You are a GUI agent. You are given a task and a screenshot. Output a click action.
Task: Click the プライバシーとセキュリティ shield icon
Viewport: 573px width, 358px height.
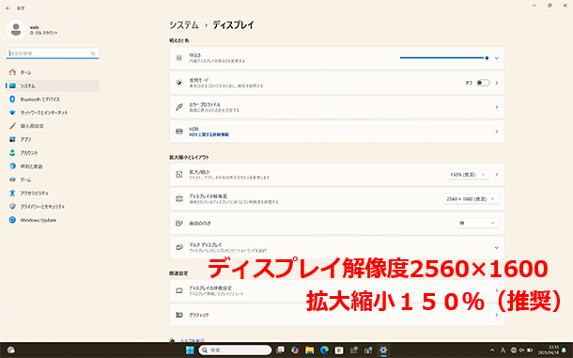(x=12, y=207)
